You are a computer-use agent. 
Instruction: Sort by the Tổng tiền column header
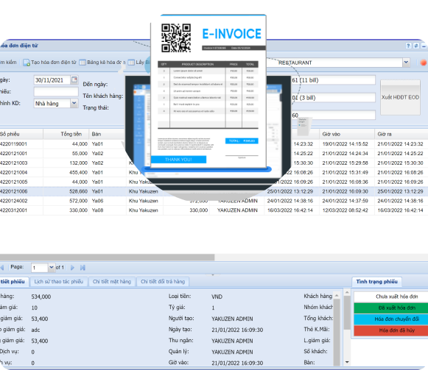point(66,134)
